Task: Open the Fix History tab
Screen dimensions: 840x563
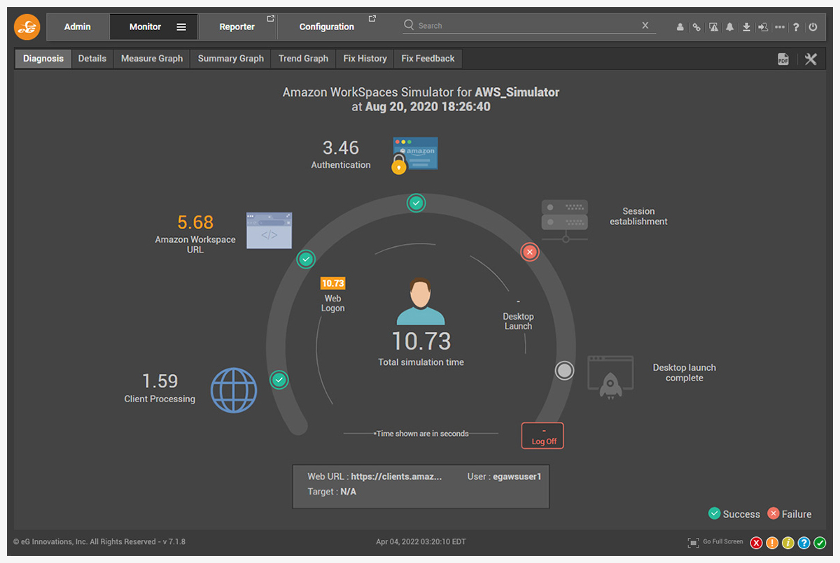Action: pos(365,59)
